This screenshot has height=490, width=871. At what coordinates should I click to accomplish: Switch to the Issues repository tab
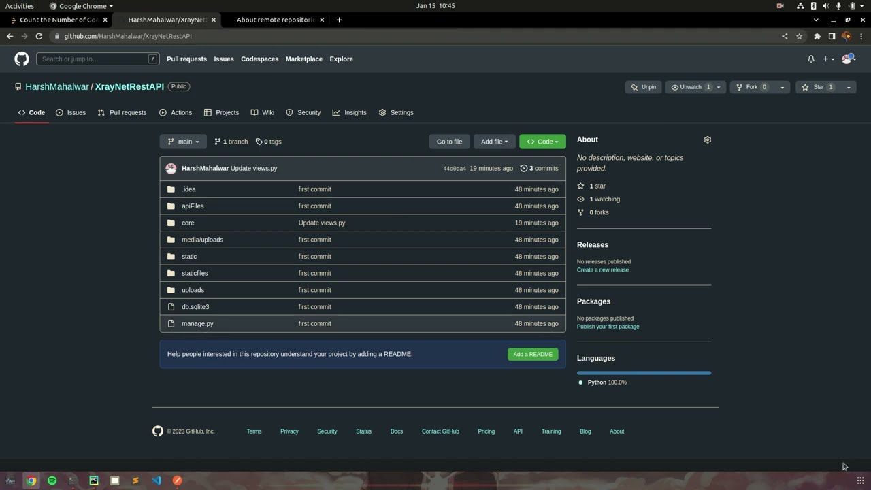(71, 112)
